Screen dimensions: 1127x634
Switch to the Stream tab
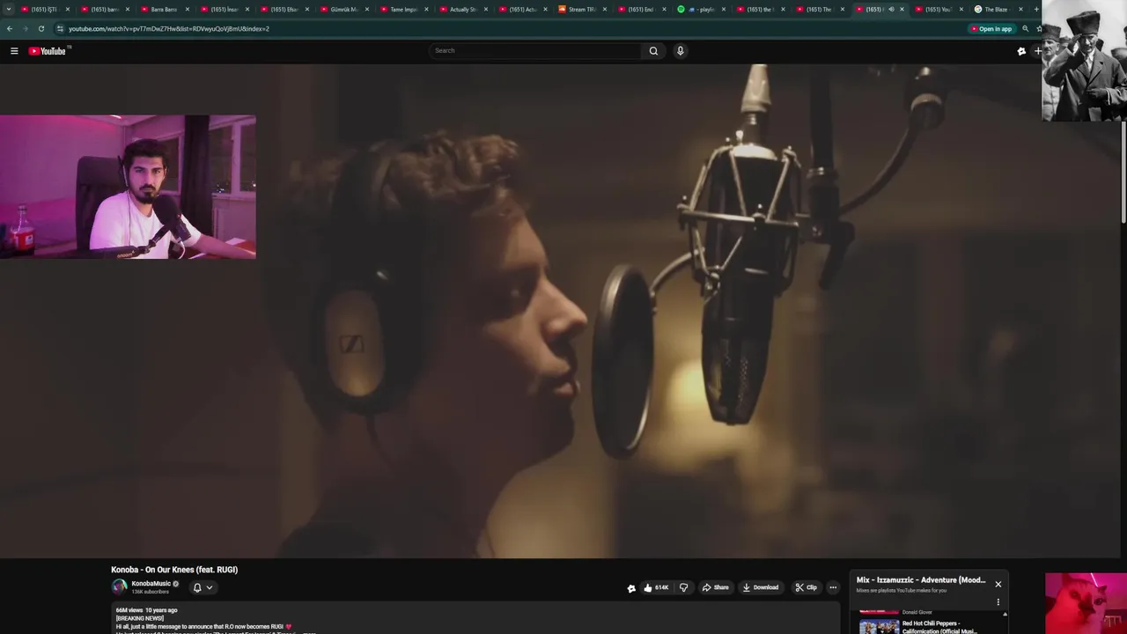coord(581,10)
